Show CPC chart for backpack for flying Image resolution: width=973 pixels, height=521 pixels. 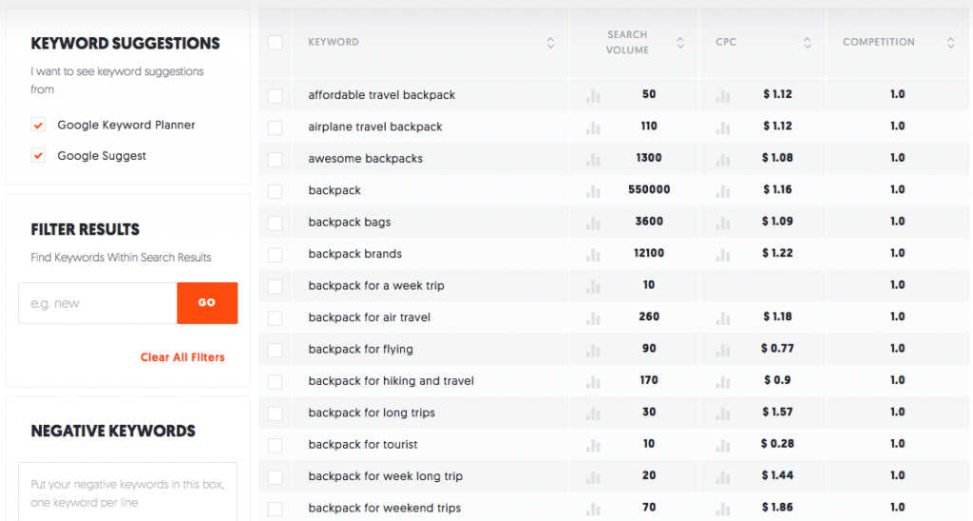723,350
